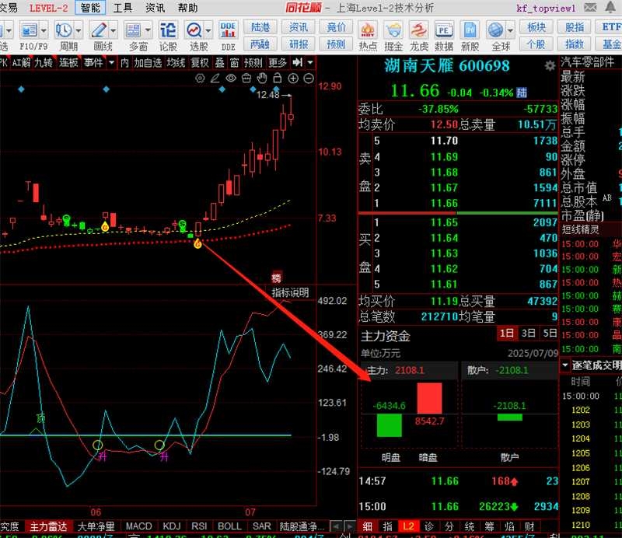Screen dimensions: 622x538
Task: Expand the dropdown arrow next to 全球
Action: [x=510, y=30]
